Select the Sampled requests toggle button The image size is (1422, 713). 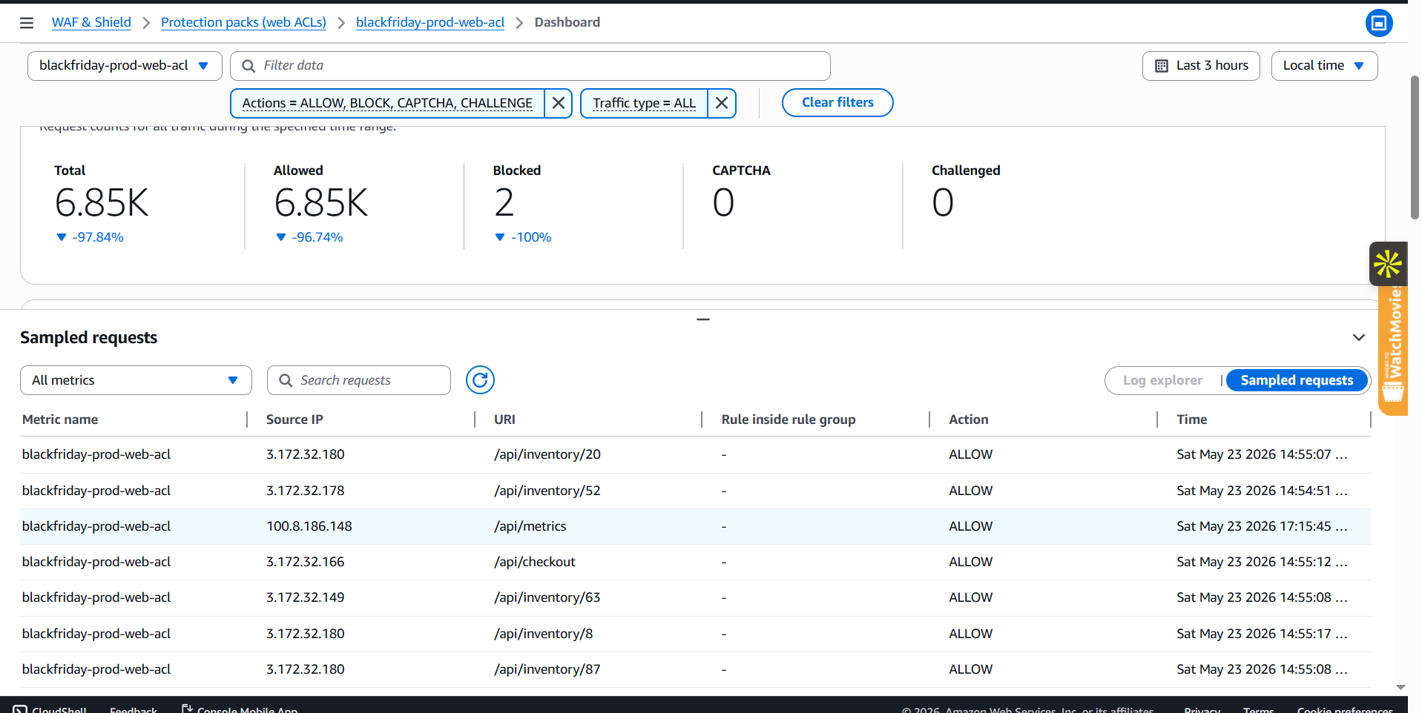point(1297,380)
